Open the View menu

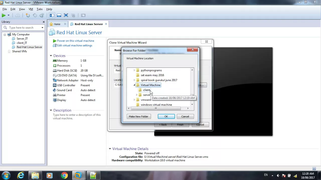(22, 9)
